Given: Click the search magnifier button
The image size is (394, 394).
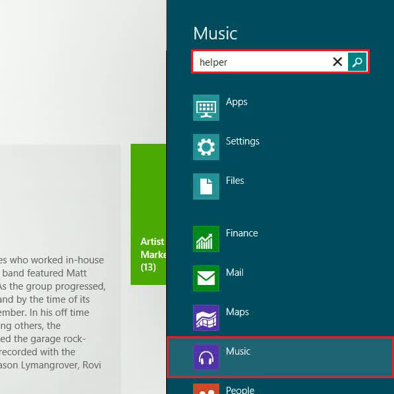Looking at the screenshot, I should [x=357, y=62].
